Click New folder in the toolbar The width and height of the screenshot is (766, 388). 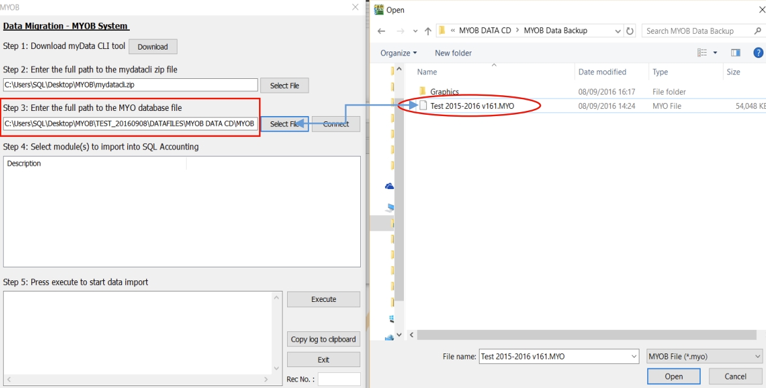pos(453,53)
